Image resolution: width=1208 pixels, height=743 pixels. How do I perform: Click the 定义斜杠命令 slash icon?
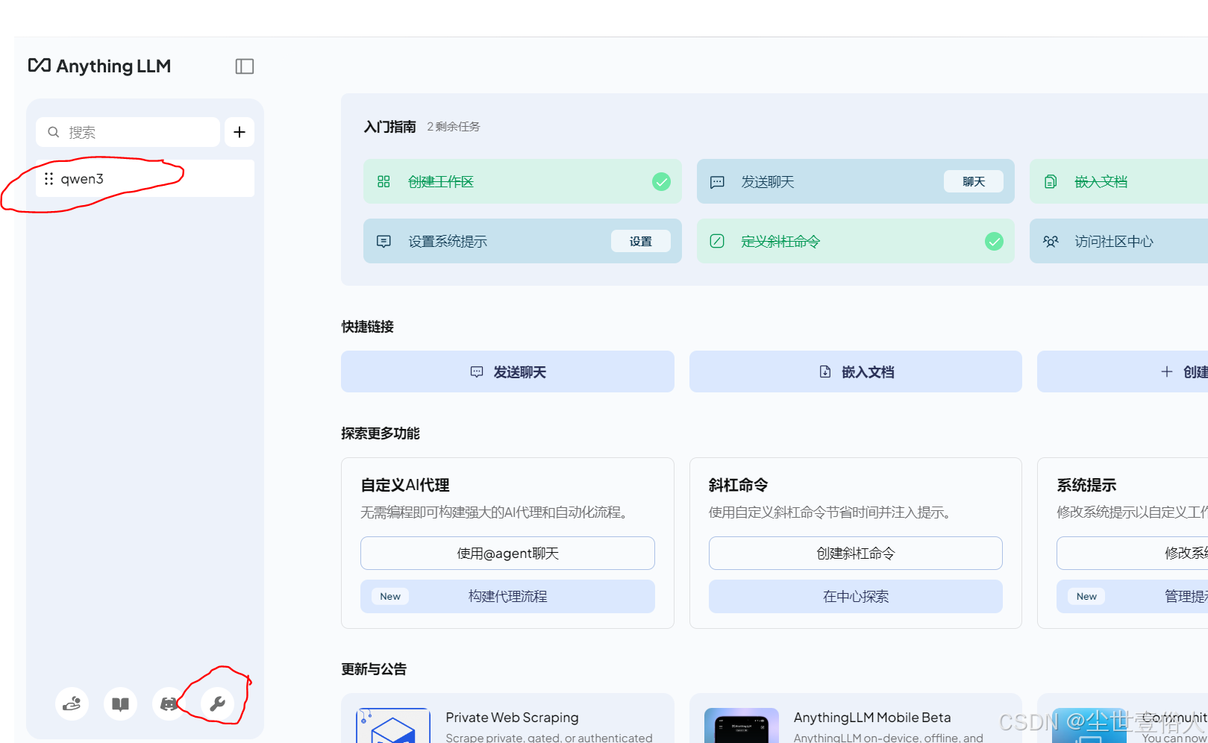[717, 241]
